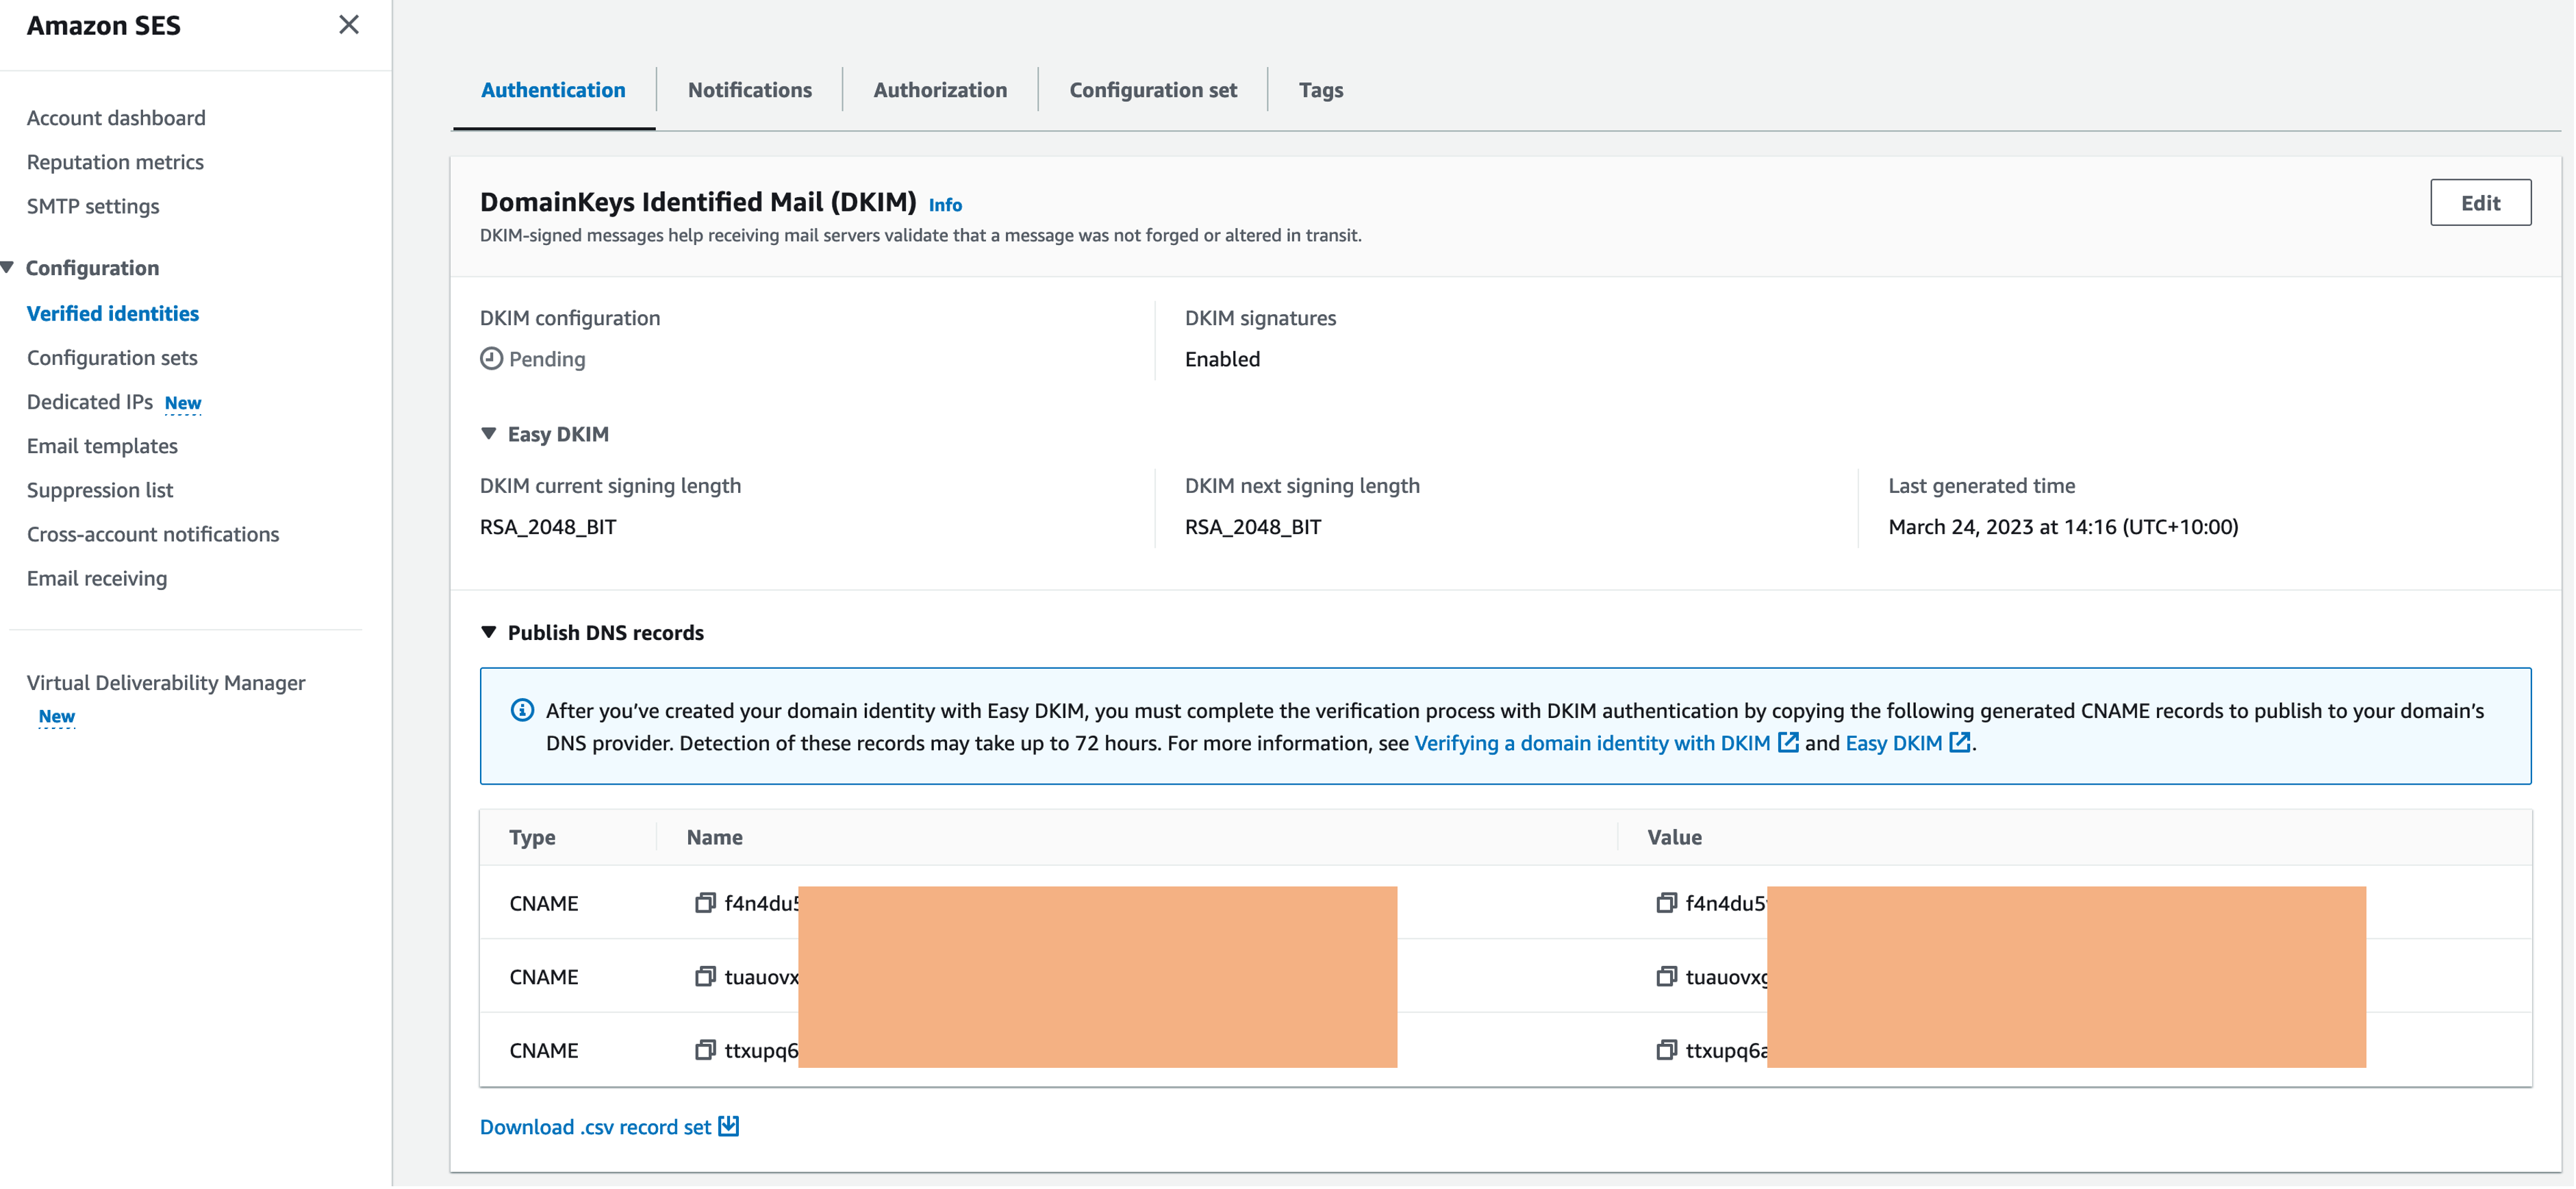2576x1189 pixels.
Task: Open Reputation metrics page
Action: point(115,162)
